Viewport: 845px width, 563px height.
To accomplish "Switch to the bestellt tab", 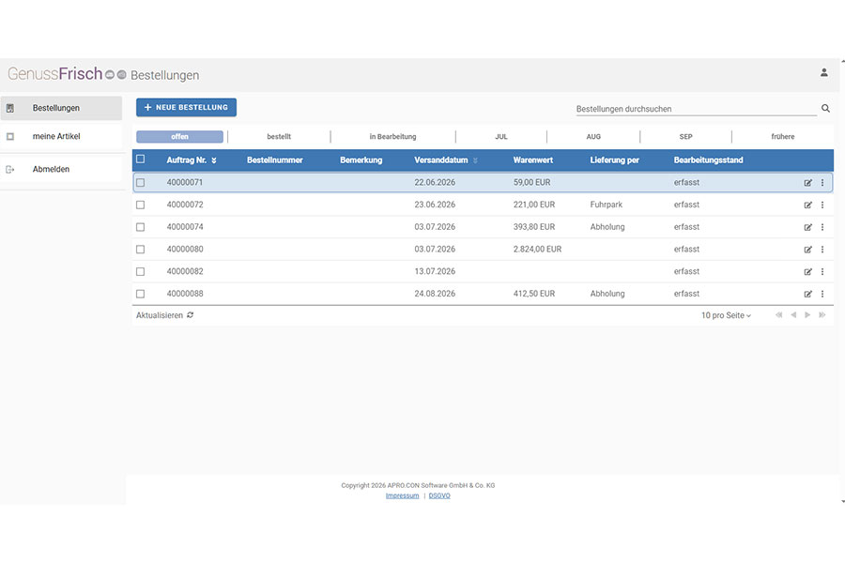I will click(x=279, y=137).
